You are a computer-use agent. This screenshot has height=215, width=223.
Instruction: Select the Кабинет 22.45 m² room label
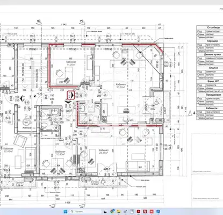coord(8,150)
